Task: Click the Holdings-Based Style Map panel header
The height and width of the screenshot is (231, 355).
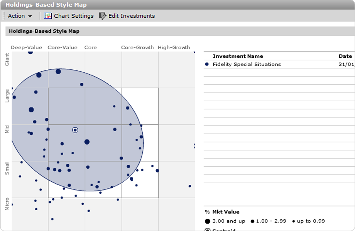Action: 44,31
